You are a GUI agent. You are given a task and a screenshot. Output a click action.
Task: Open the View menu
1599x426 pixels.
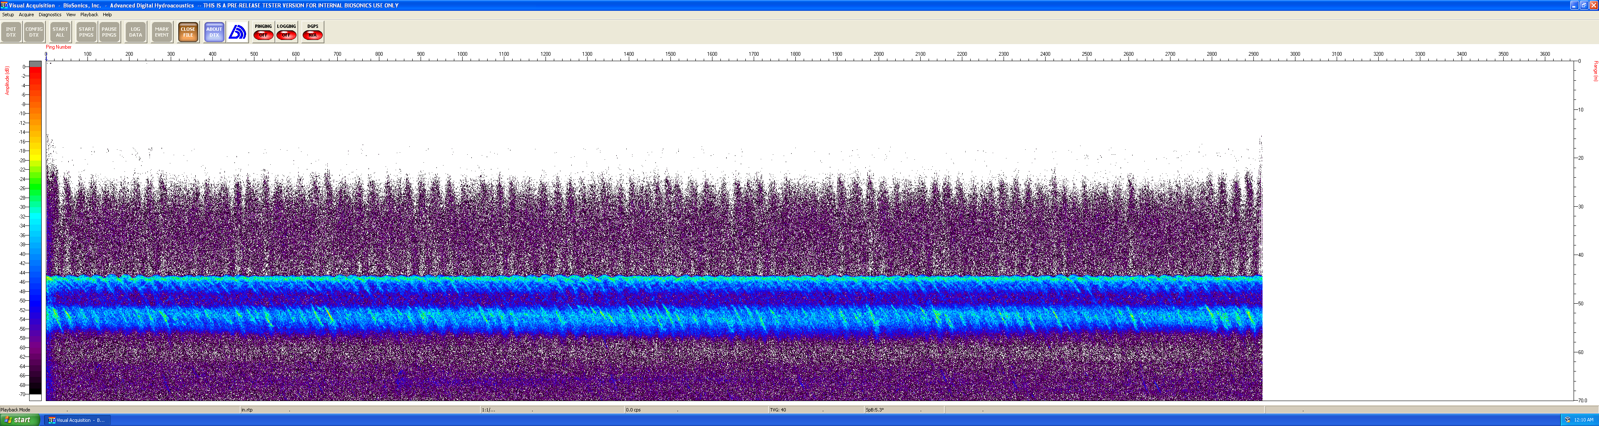coord(71,14)
